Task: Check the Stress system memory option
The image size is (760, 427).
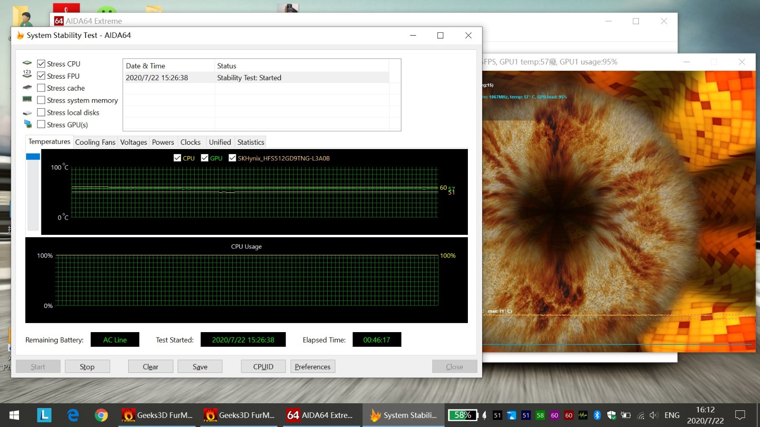Action: pyautogui.click(x=41, y=100)
